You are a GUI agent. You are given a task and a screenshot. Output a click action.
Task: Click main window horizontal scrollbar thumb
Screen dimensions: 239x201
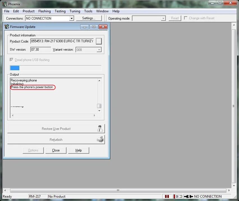(x=118, y=190)
